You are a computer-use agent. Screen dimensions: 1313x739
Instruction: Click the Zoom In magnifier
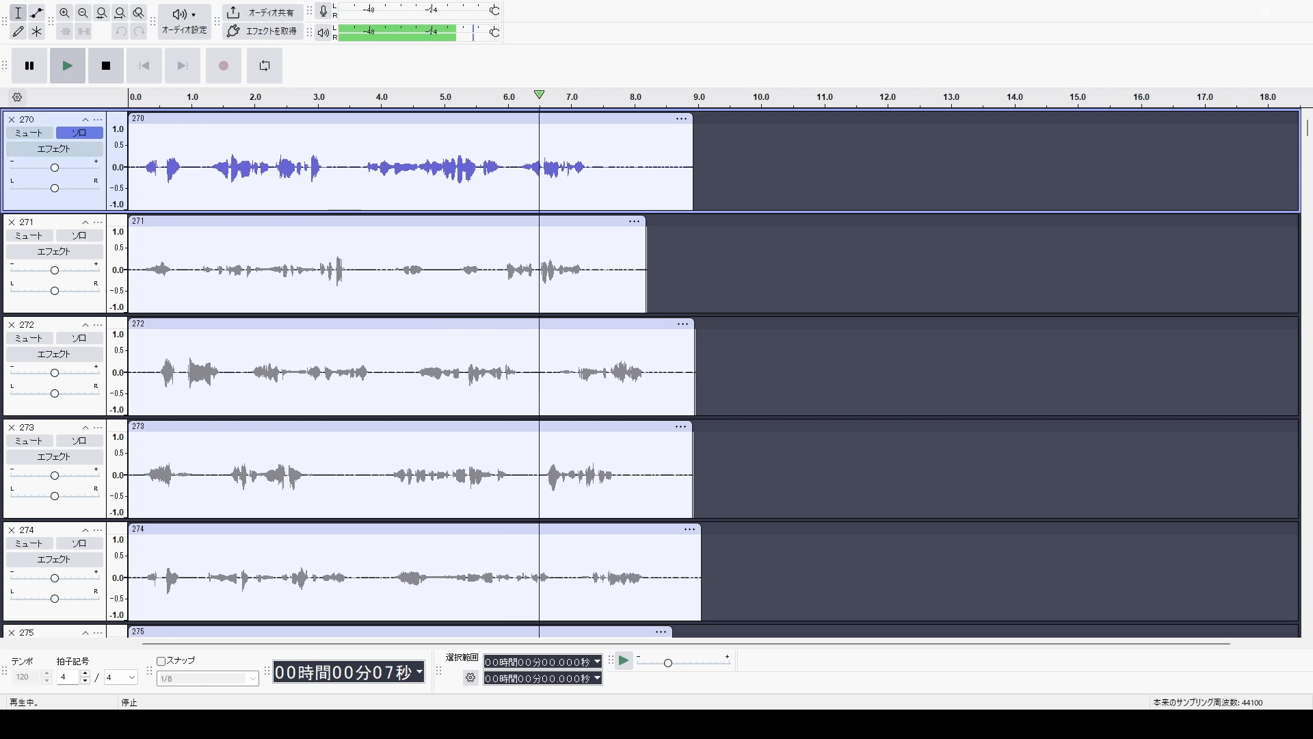[64, 12]
